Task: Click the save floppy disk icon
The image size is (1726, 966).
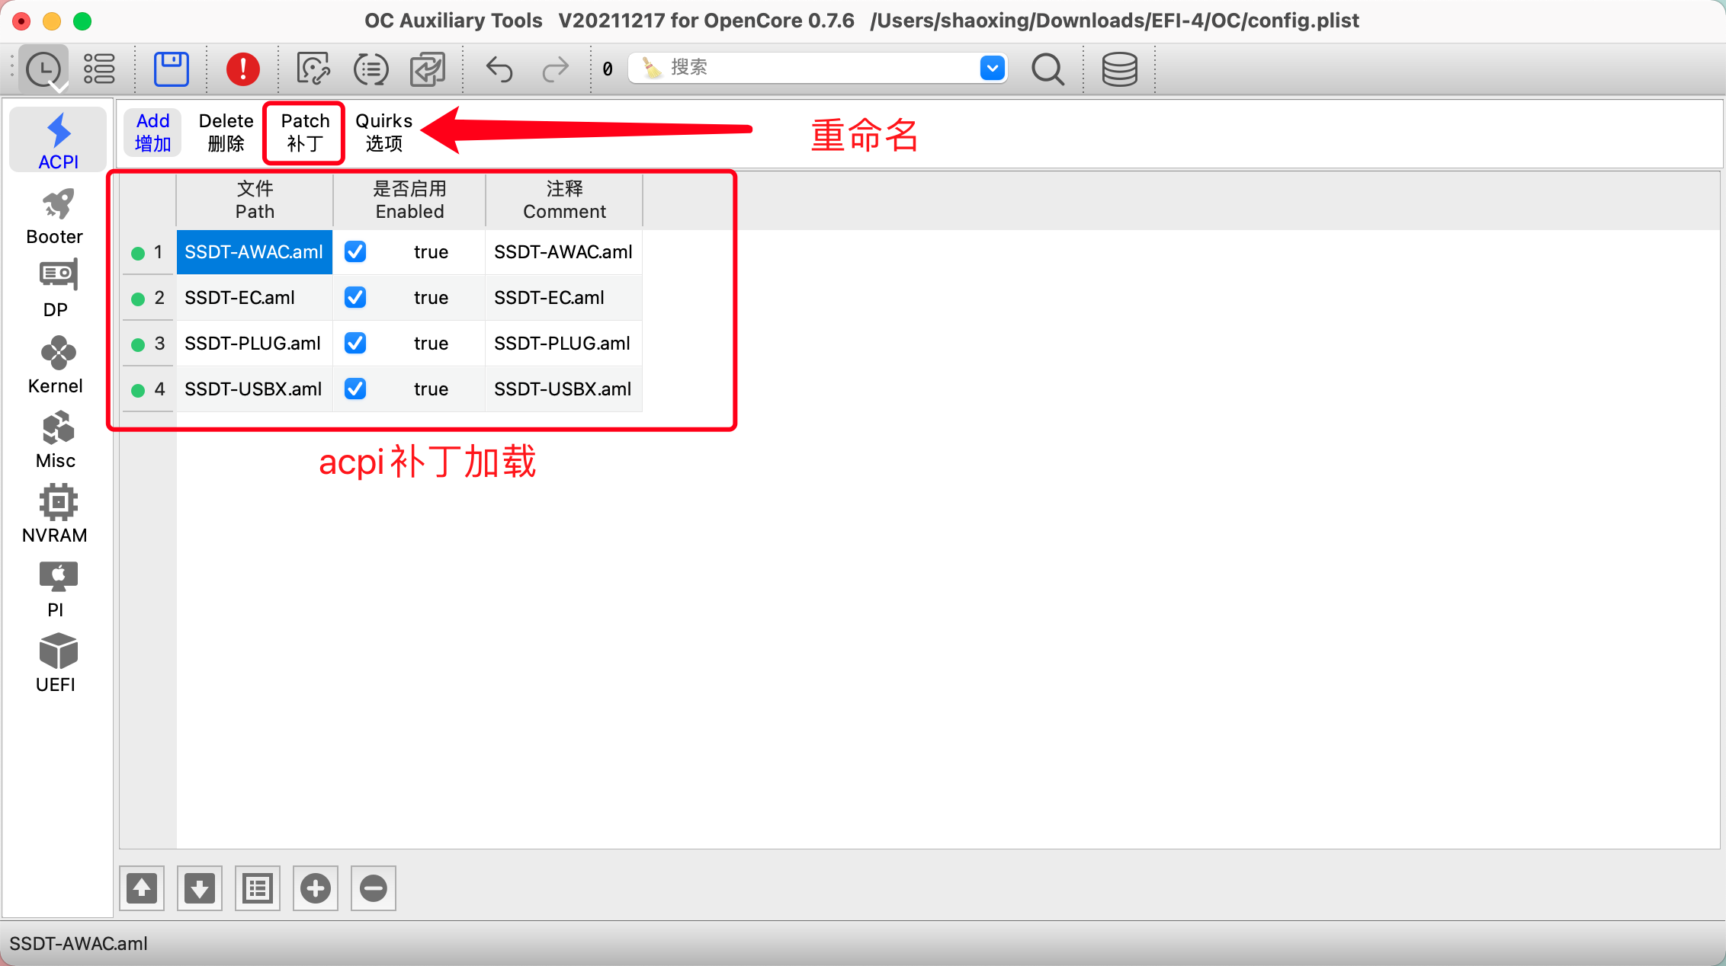Action: [171, 69]
